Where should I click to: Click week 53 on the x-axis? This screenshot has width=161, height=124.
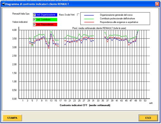pyautogui.click(x=145, y=101)
